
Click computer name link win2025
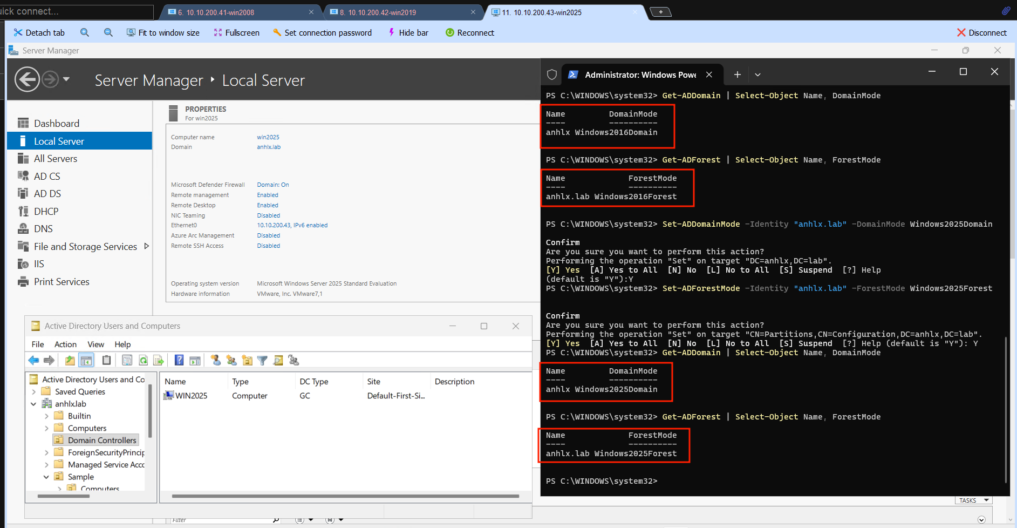pyautogui.click(x=268, y=137)
